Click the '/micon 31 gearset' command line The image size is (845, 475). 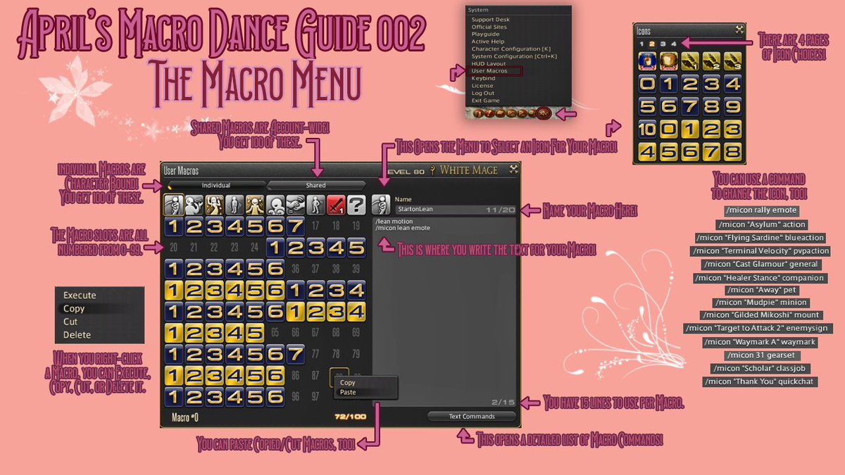[760, 355]
